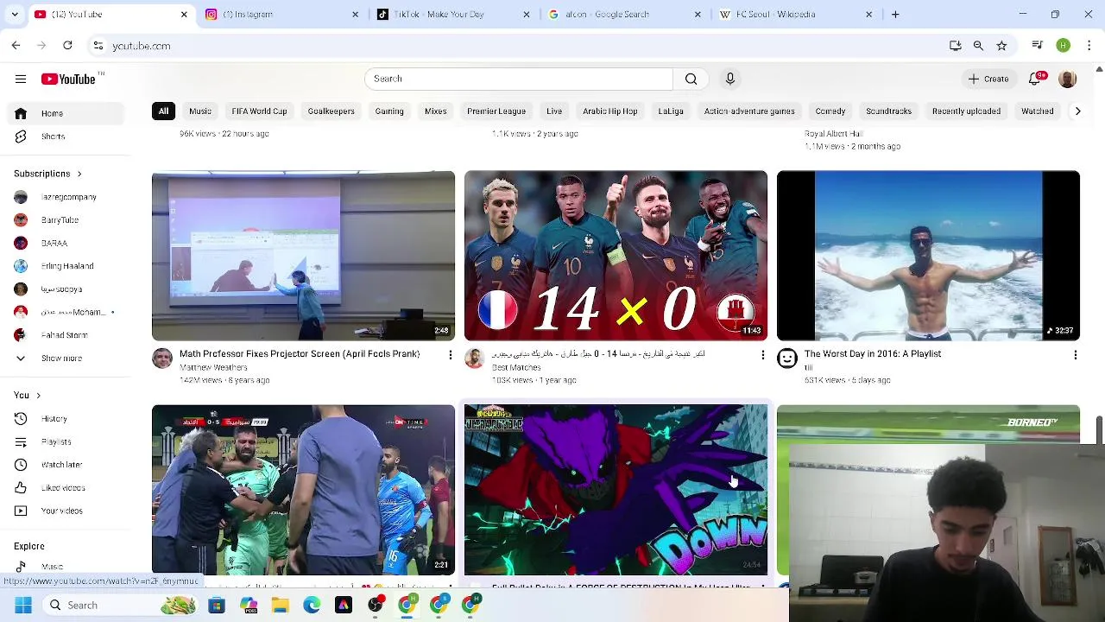Open options menu for the 14 x 0 France video
Image resolution: width=1105 pixels, height=622 pixels.
click(762, 355)
